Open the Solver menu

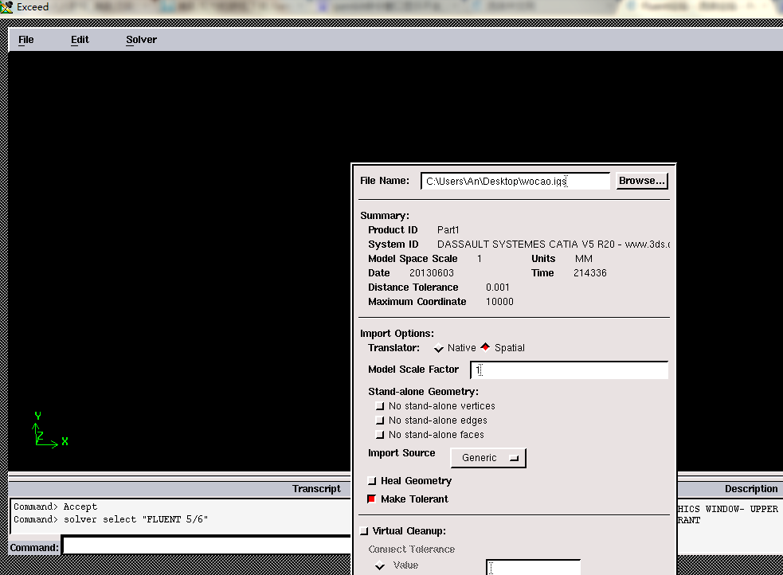pos(141,40)
